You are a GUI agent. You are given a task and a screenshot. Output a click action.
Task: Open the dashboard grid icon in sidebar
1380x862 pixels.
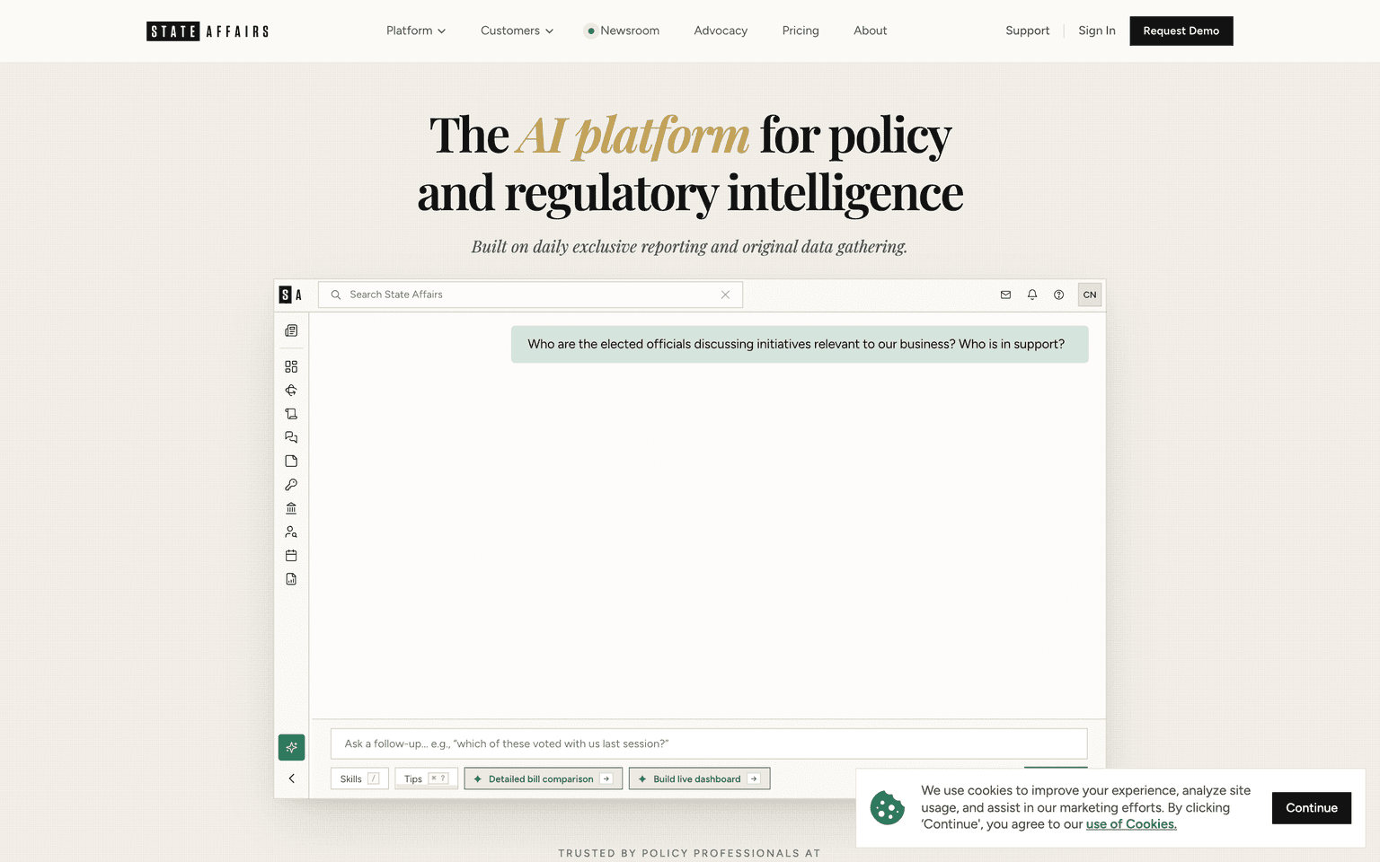[x=291, y=366]
